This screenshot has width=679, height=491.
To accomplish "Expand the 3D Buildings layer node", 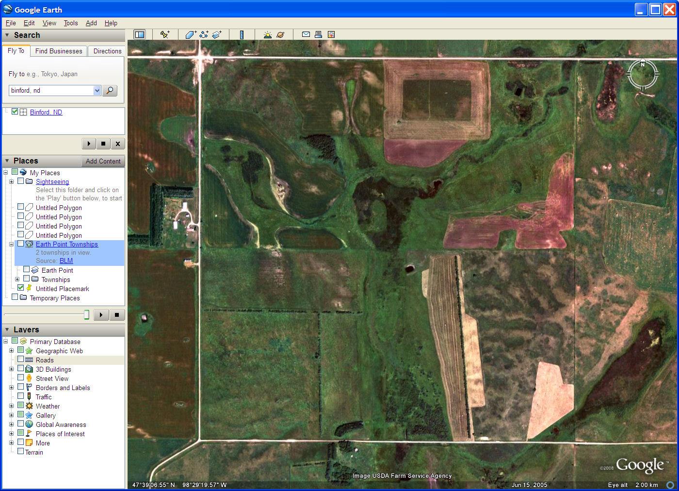I will click(11, 369).
